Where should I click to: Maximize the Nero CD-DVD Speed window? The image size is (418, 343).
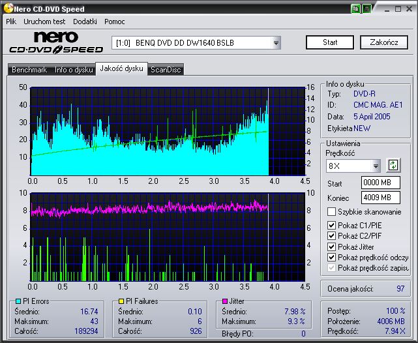pyautogui.click(x=398, y=9)
